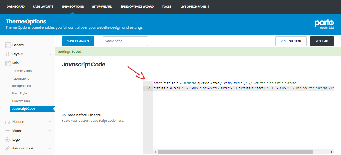341x155 pixels.
Task: Select the Theme Options tab
Action: click(73, 6)
